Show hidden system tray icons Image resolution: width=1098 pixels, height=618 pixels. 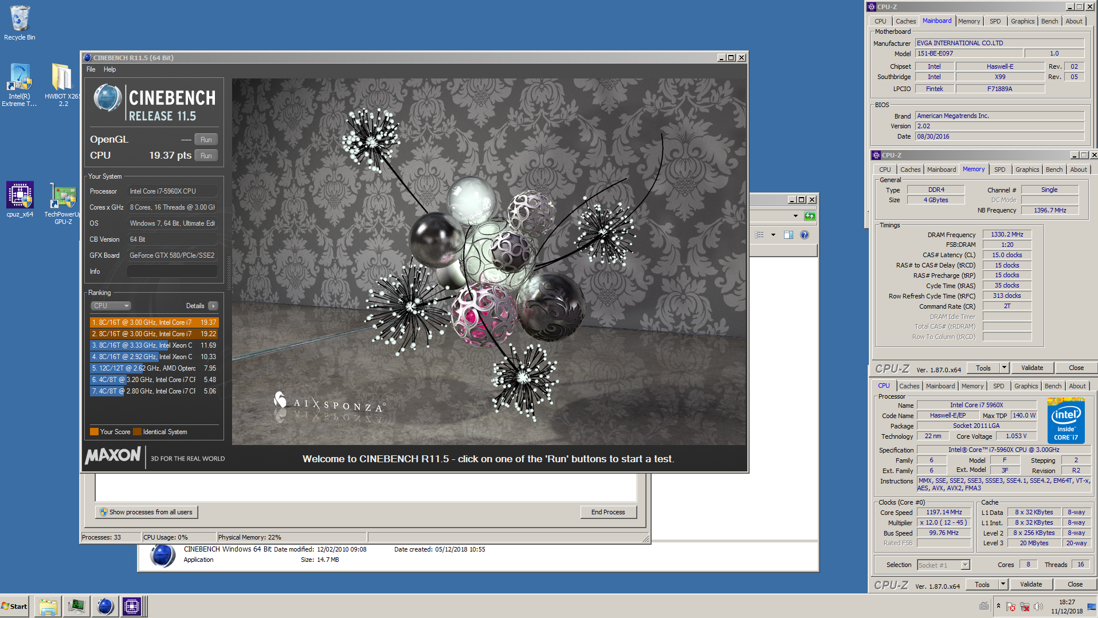[x=998, y=606]
